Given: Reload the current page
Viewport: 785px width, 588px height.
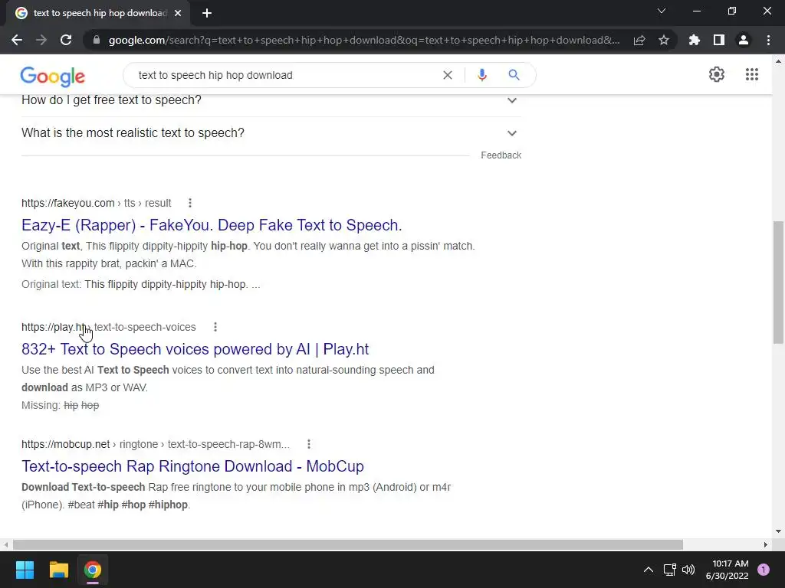Looking at the screenshot, I should [x=66, y=40].
